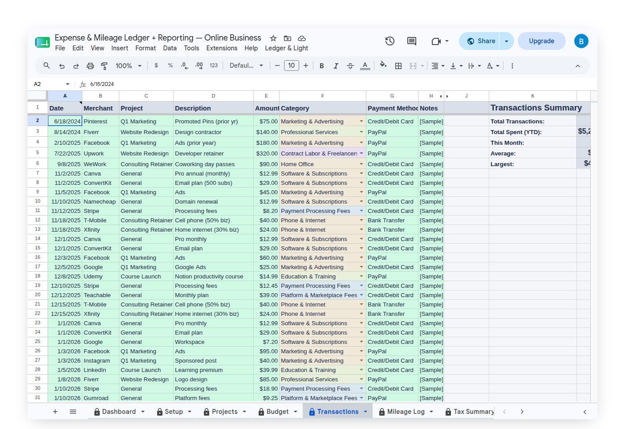The width and height of the screenshot is (625, 429).
Task: Select the Namecheap merchant cell
Action: coord(100,201)
